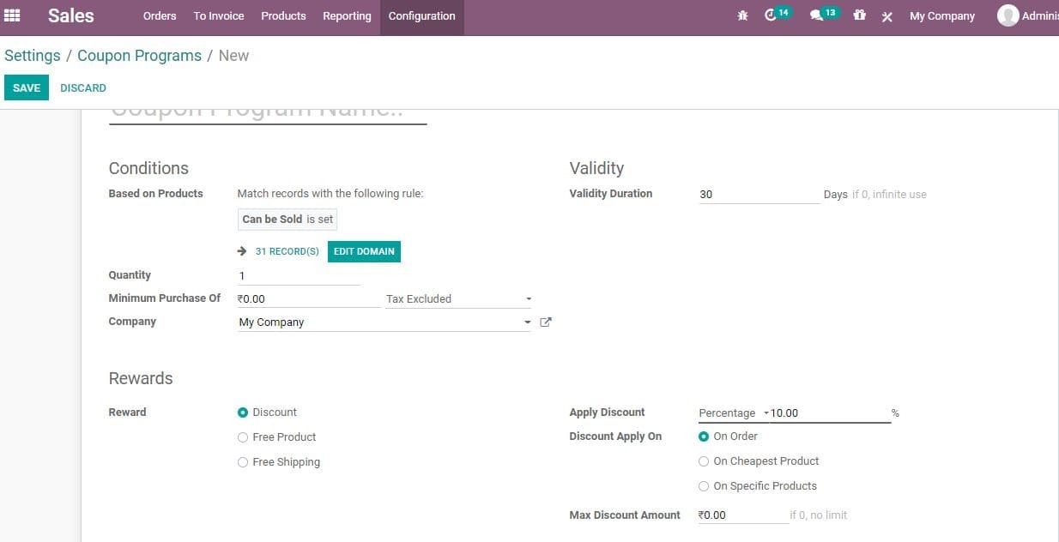The image size is (1059, 542).
Task: Select On Specific Products discount target
Action: [704, 485]
